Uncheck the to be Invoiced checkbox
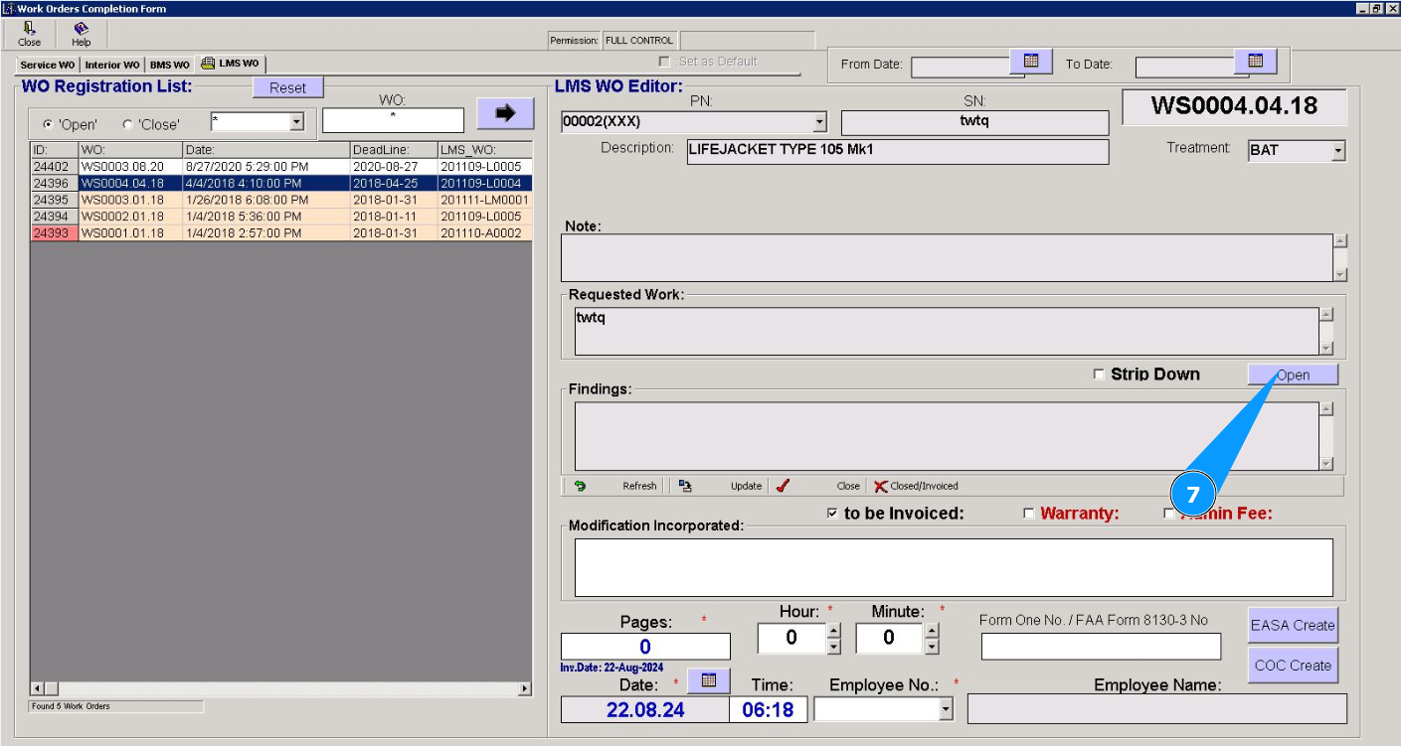This screenshot has width=1401, height=746. (x=832, y=514)
